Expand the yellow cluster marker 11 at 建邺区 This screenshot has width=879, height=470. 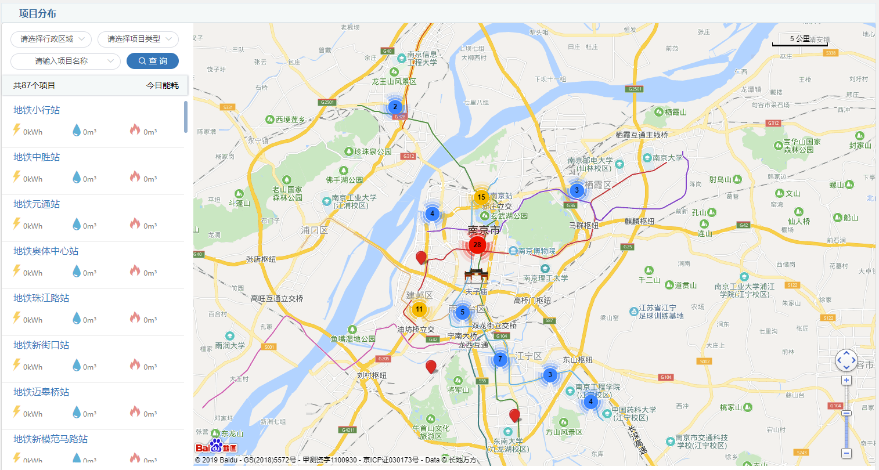pos(419,309)
